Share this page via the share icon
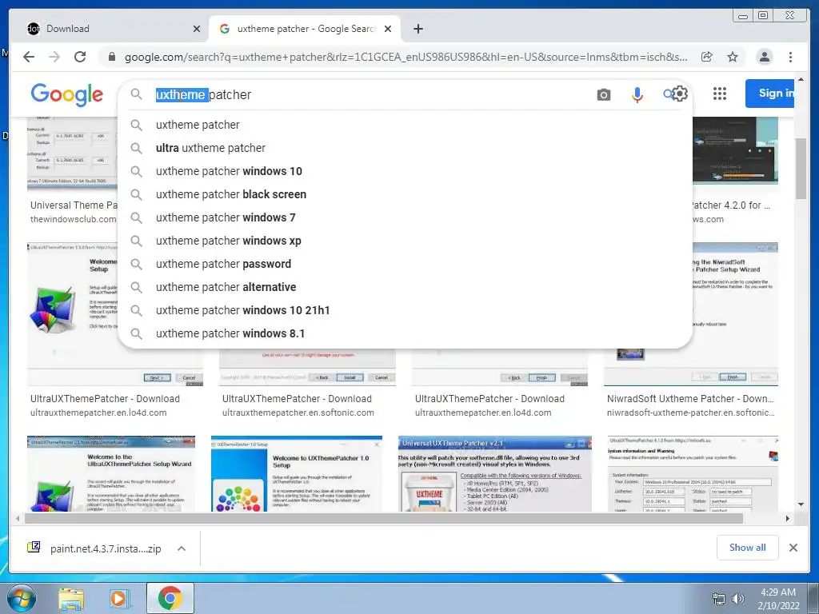The image size is (819, 614). point(707,57)
